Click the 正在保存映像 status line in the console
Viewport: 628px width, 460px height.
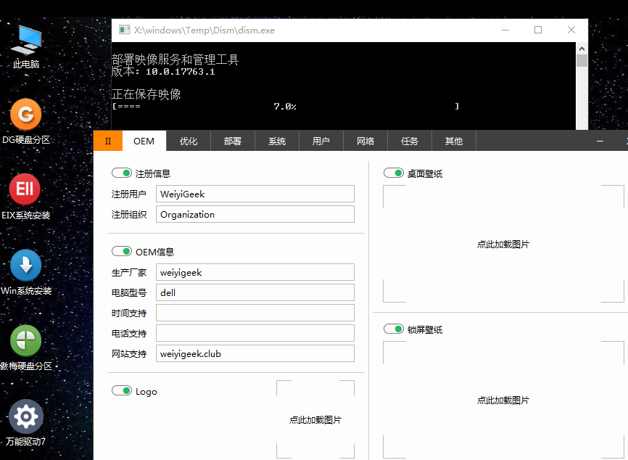pos(146,94)
